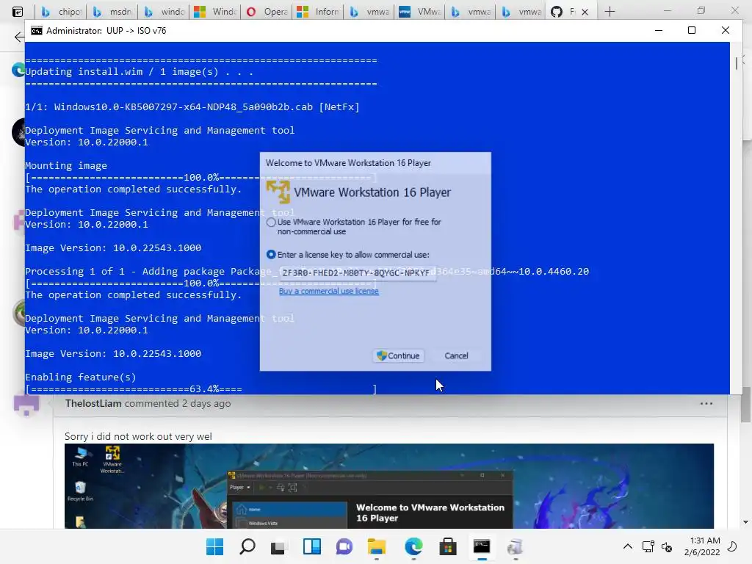This screenshot has width=752, height=564.
Task: Click Continue button in VMware dialog
Action: (398, 356)
